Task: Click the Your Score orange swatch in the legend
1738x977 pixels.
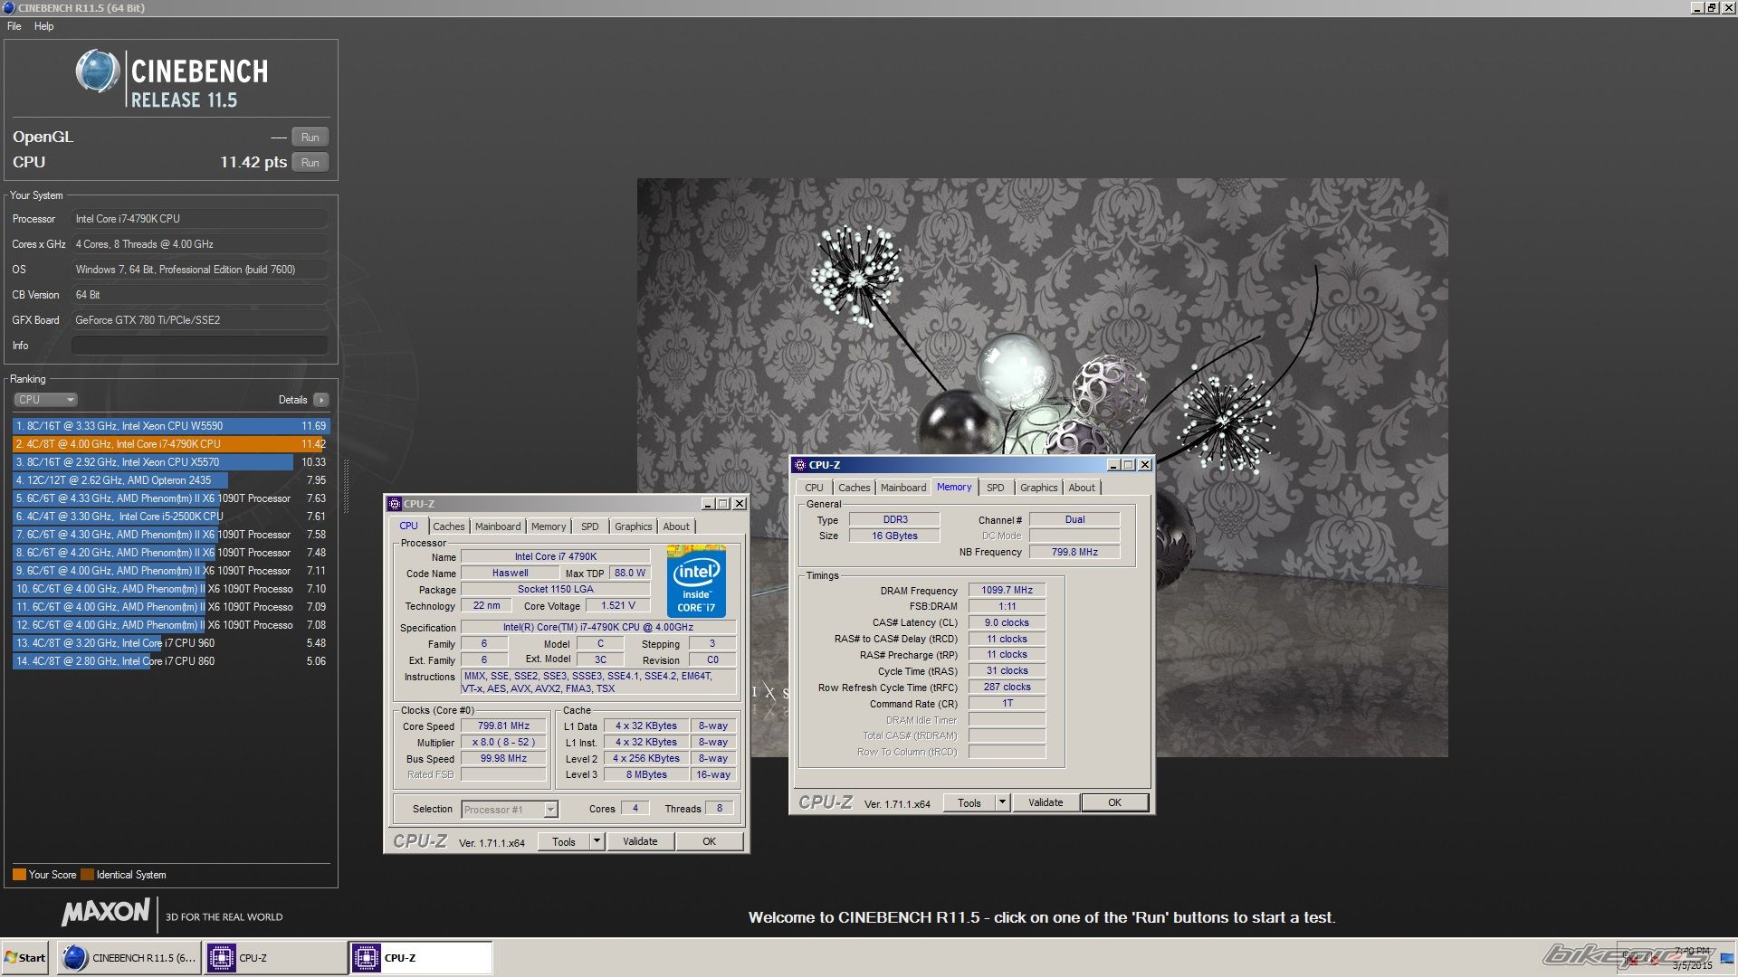Action: [x=19, y=875]
